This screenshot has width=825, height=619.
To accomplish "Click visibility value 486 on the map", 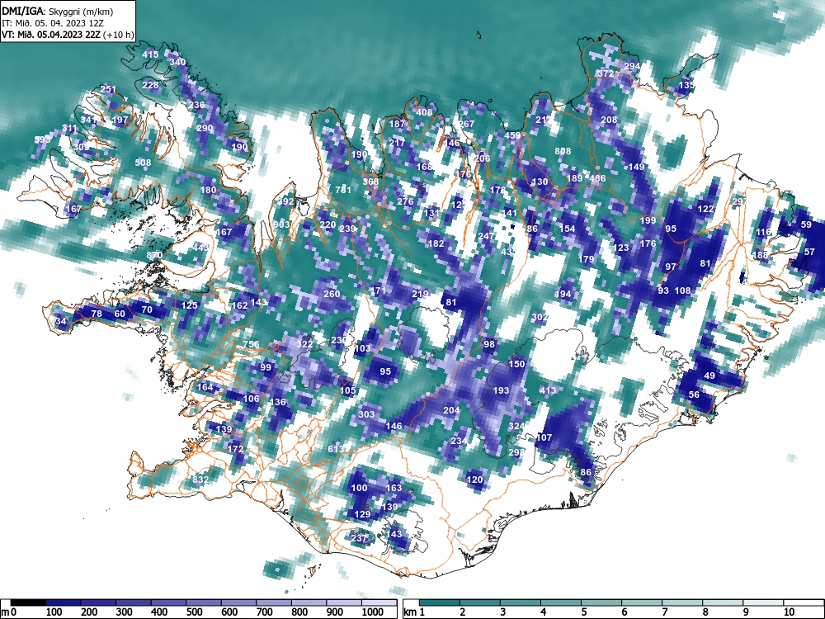I will (x=597, y=178).
